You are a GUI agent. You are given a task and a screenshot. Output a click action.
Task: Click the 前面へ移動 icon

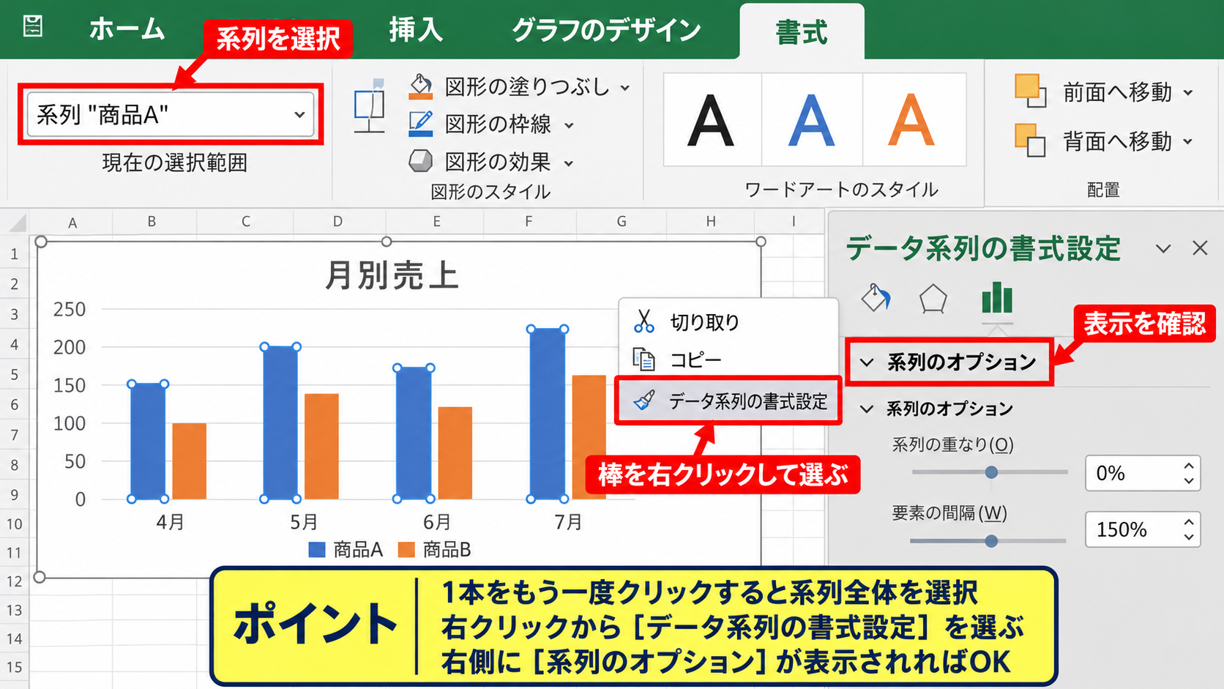pyautogui.click(x=1031, y=91)
